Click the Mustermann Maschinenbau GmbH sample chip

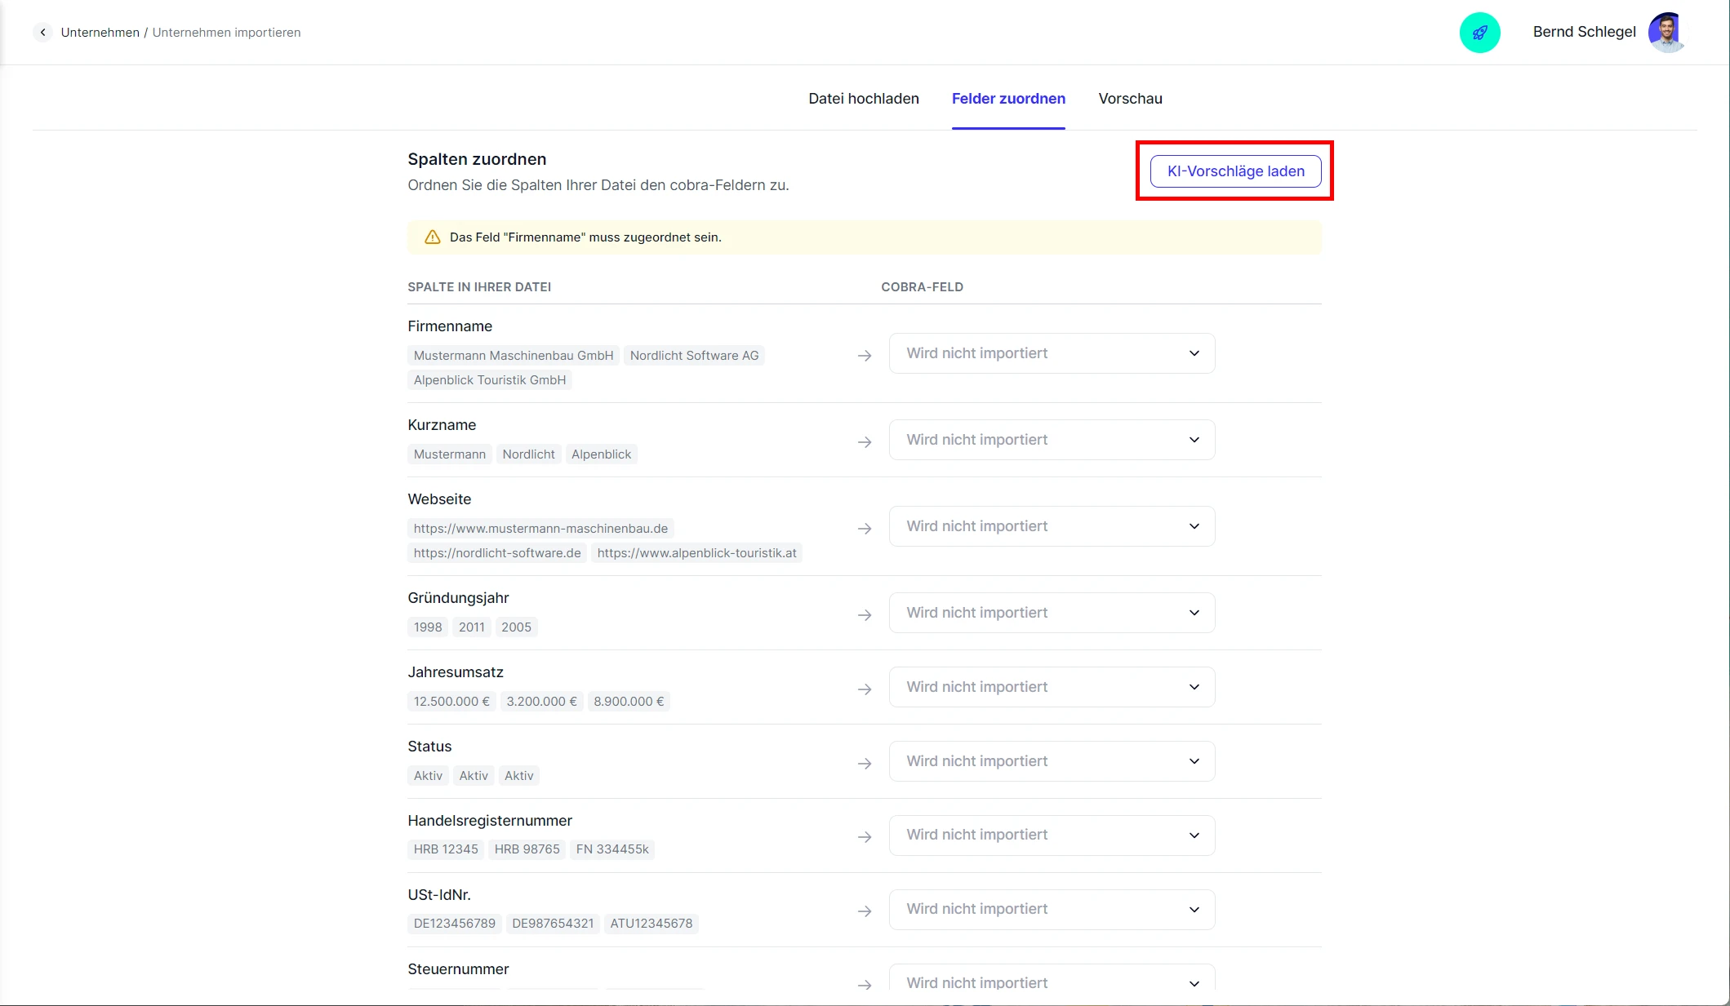pyautogui.click(x=513, y=356)
